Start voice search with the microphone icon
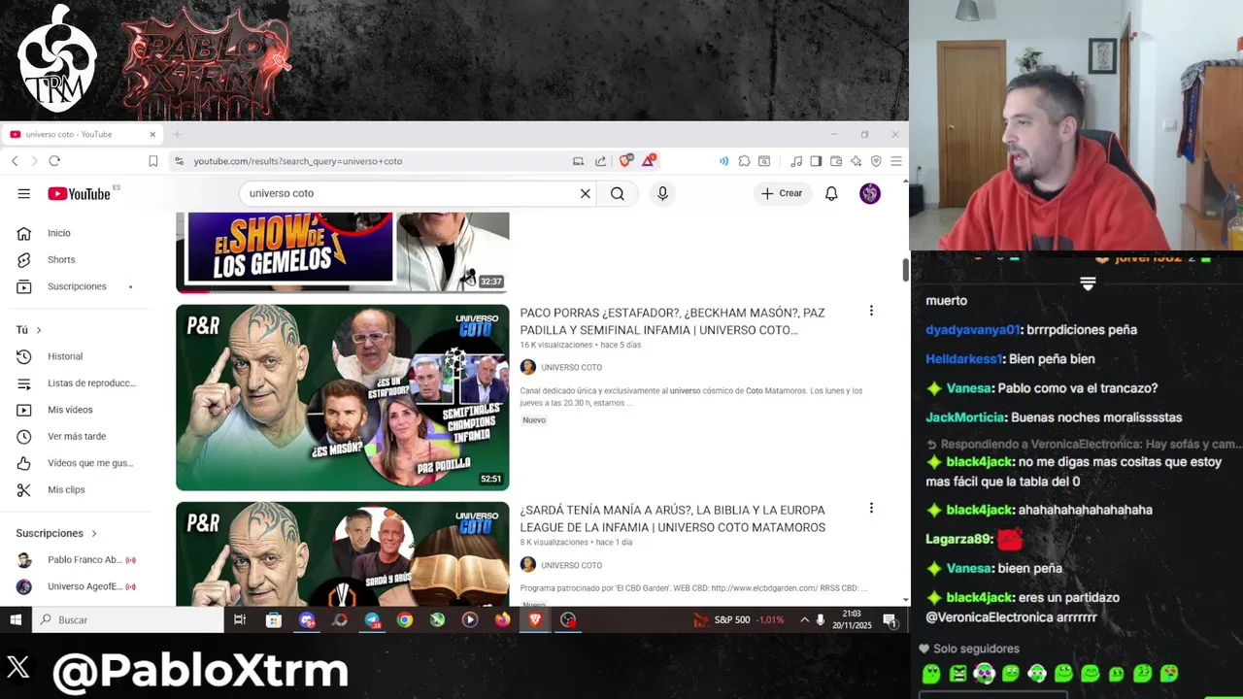 click(662, 194)
